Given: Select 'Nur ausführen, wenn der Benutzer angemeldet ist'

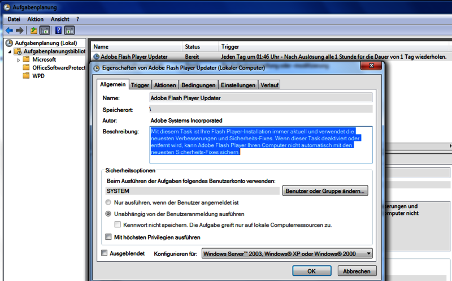Looking at the screenshot, I should coord(108,202).
